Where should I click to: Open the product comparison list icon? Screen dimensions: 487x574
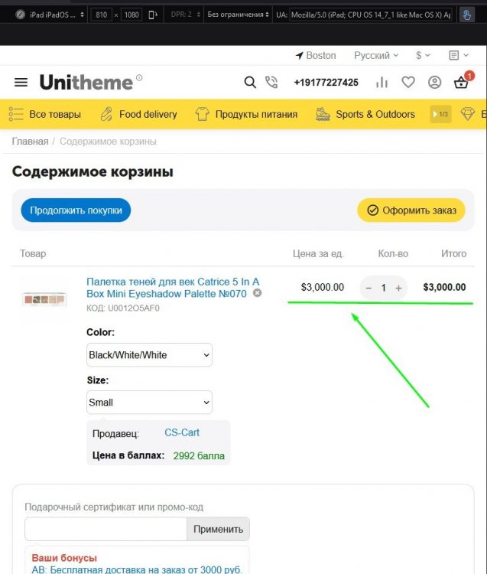[382, 83]
